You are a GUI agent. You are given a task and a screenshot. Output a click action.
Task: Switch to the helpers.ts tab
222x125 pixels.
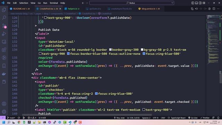click(x=72, y=9)
